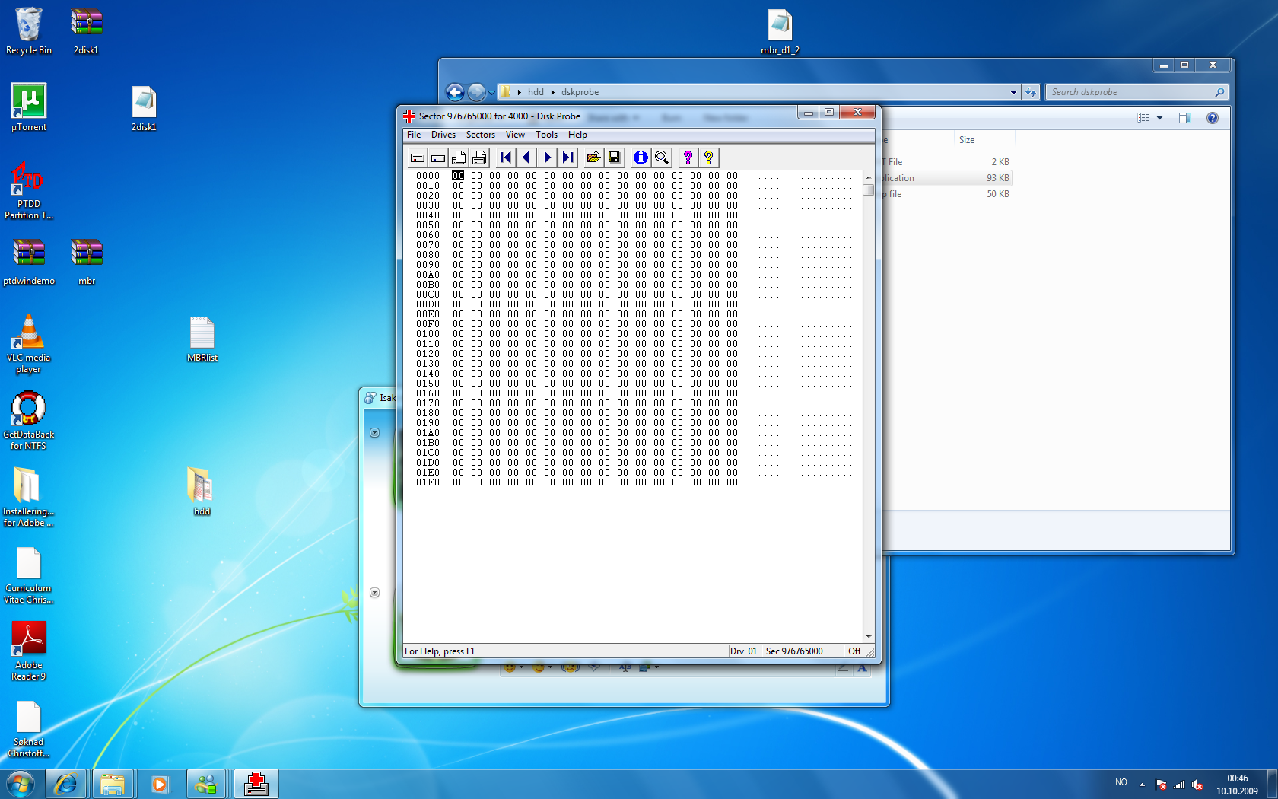Click the floppy save icon in Disk Probe
The width and height of the screenshot is (1278, 799).
click(614, 158)
